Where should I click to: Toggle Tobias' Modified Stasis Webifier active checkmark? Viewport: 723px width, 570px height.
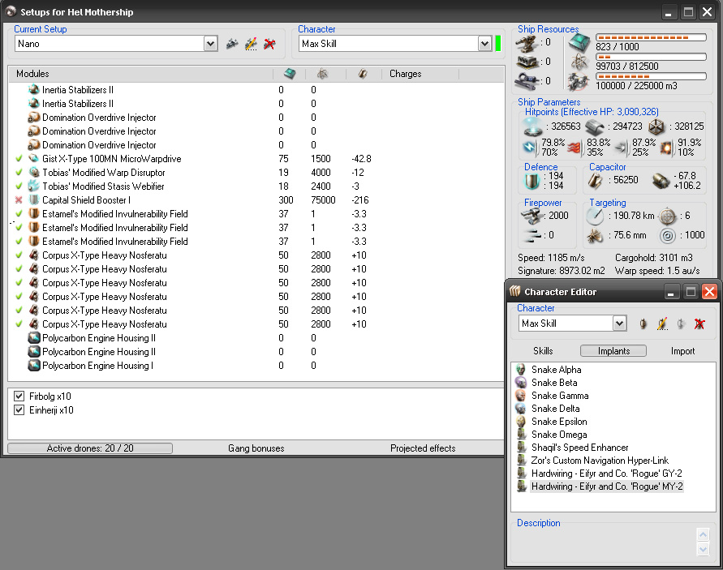click(x=19, y=186)
